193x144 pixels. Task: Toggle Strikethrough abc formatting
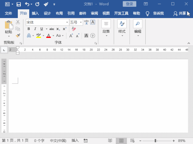52,29
